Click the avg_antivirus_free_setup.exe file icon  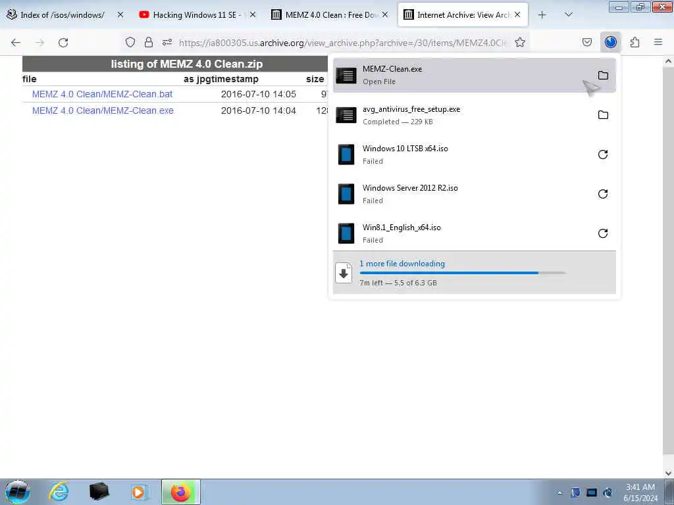click(346, 115)
